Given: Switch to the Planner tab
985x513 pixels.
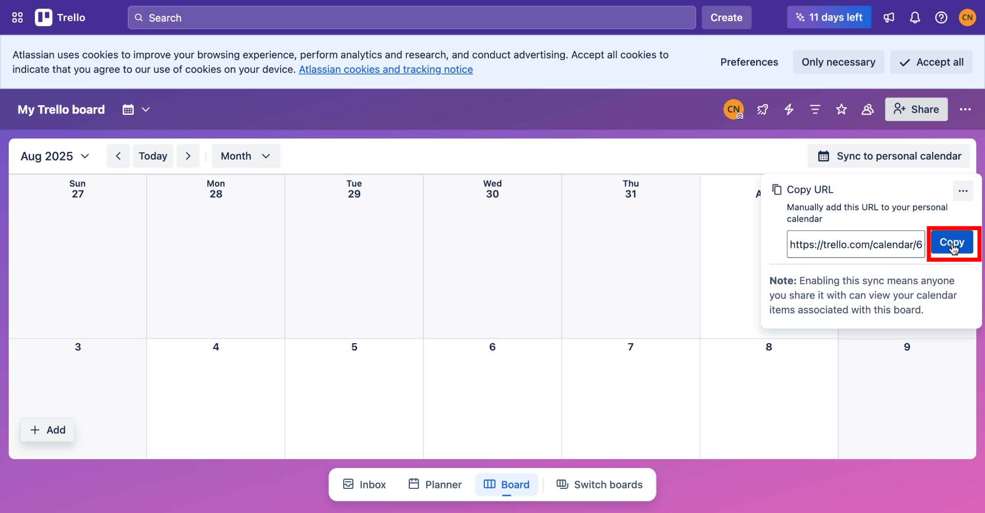Looking at the screenshot, I should tap(434, 484).
